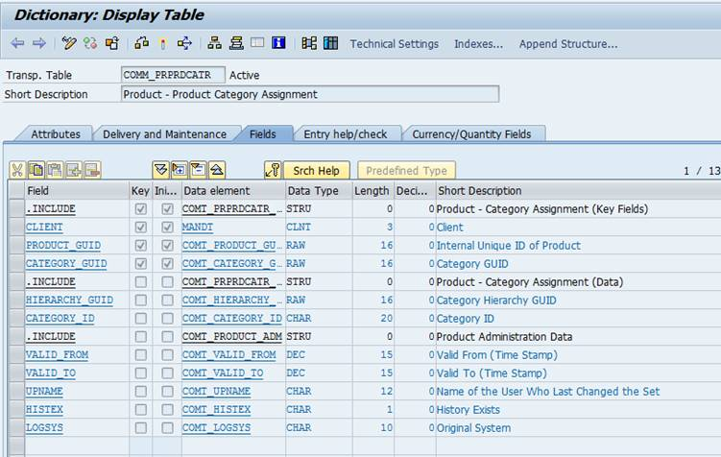Click the Short Description text field

310,94
